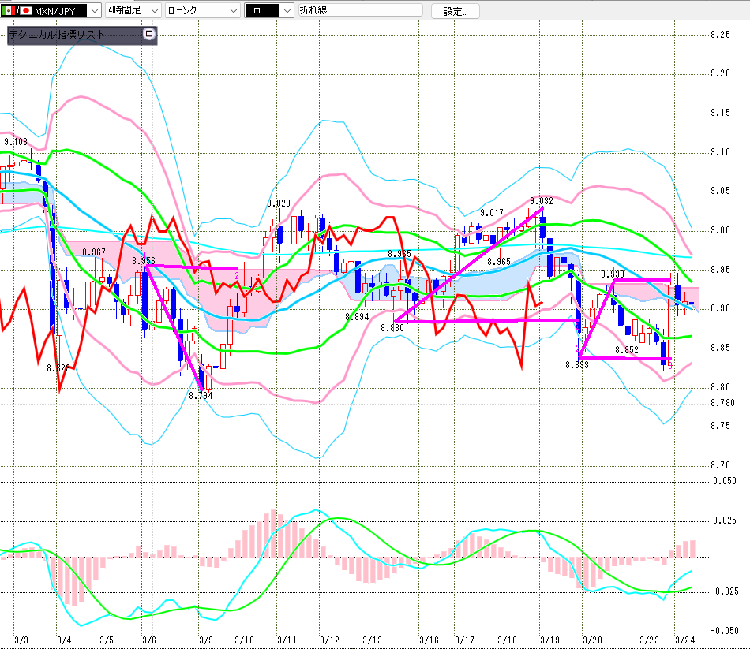Select the 3/24 date on the time axis
750x649 pixels.
(x=684, y=640)
